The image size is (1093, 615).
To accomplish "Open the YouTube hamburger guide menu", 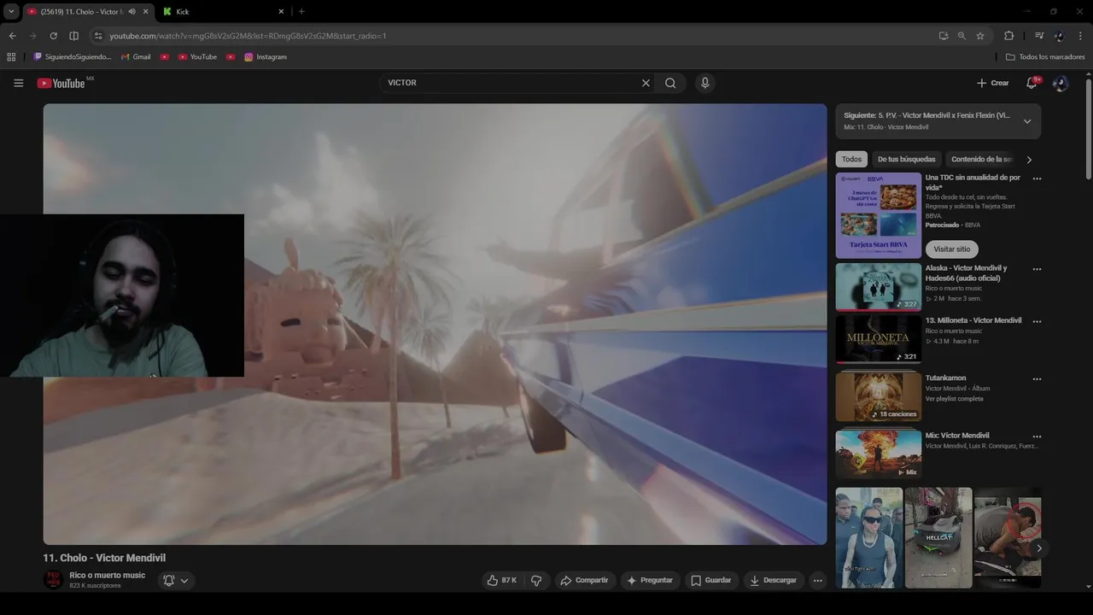I will click(18, 83).
